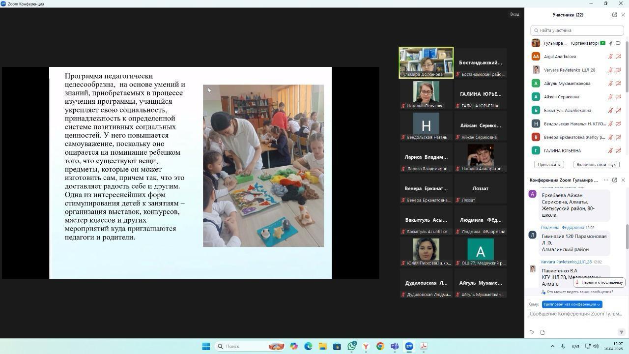
Task: Send chat message with arrow icon
Action: (x=621, y=332)
